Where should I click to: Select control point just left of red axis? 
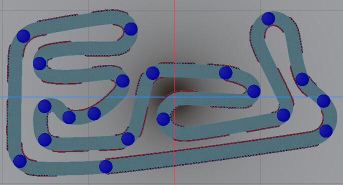[163, 119]
